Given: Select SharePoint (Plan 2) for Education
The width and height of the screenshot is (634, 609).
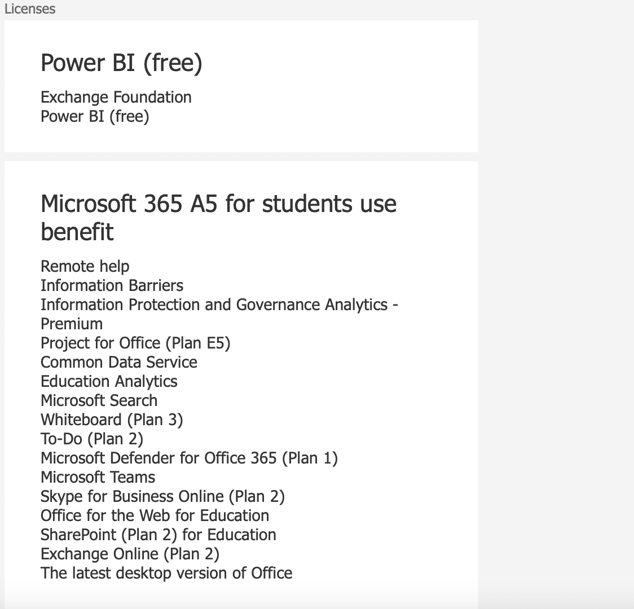Looking at the screenshot, I should pos(158,536).
